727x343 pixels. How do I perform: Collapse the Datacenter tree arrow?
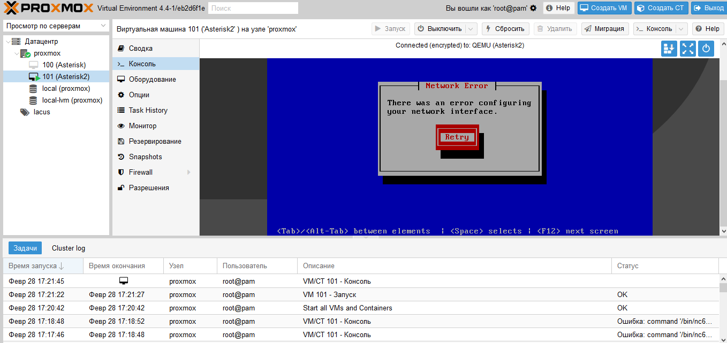click(x=7, y=41)
